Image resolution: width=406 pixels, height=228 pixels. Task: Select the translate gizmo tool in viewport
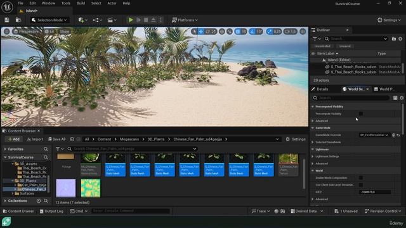click(x=201, y=32)
